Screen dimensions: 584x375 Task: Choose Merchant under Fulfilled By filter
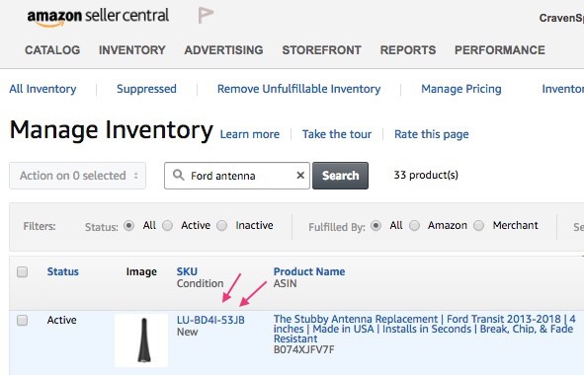pyautogui.click(x=479, y=225)
